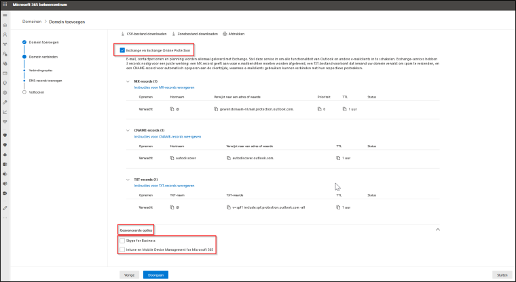Open Reports chart icon in the sidebar
The width and height of the screenshot is (516, 282).
tap(5, 112)
